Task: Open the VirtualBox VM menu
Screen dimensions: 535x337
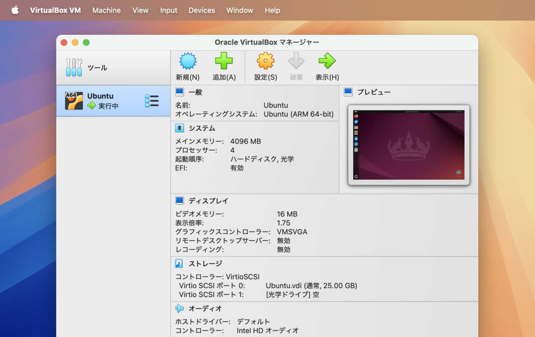Action: (x=55, y=10)
